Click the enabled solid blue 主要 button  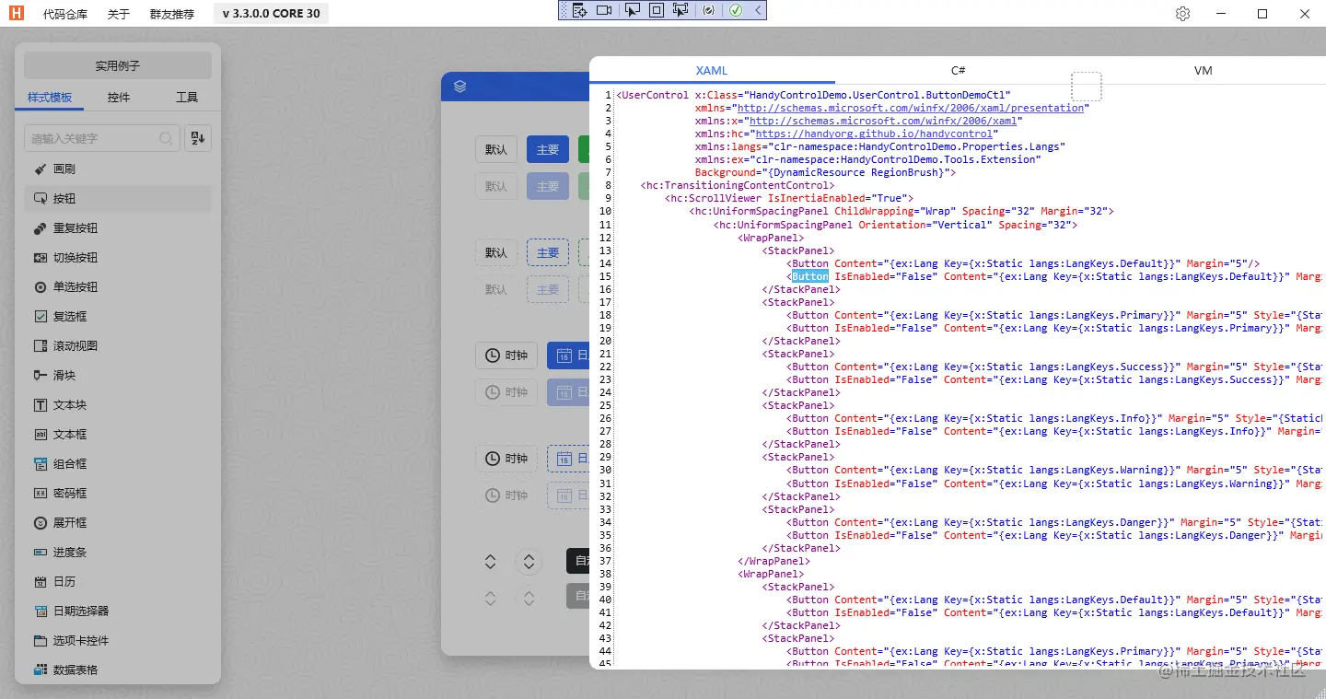[548, 150]
